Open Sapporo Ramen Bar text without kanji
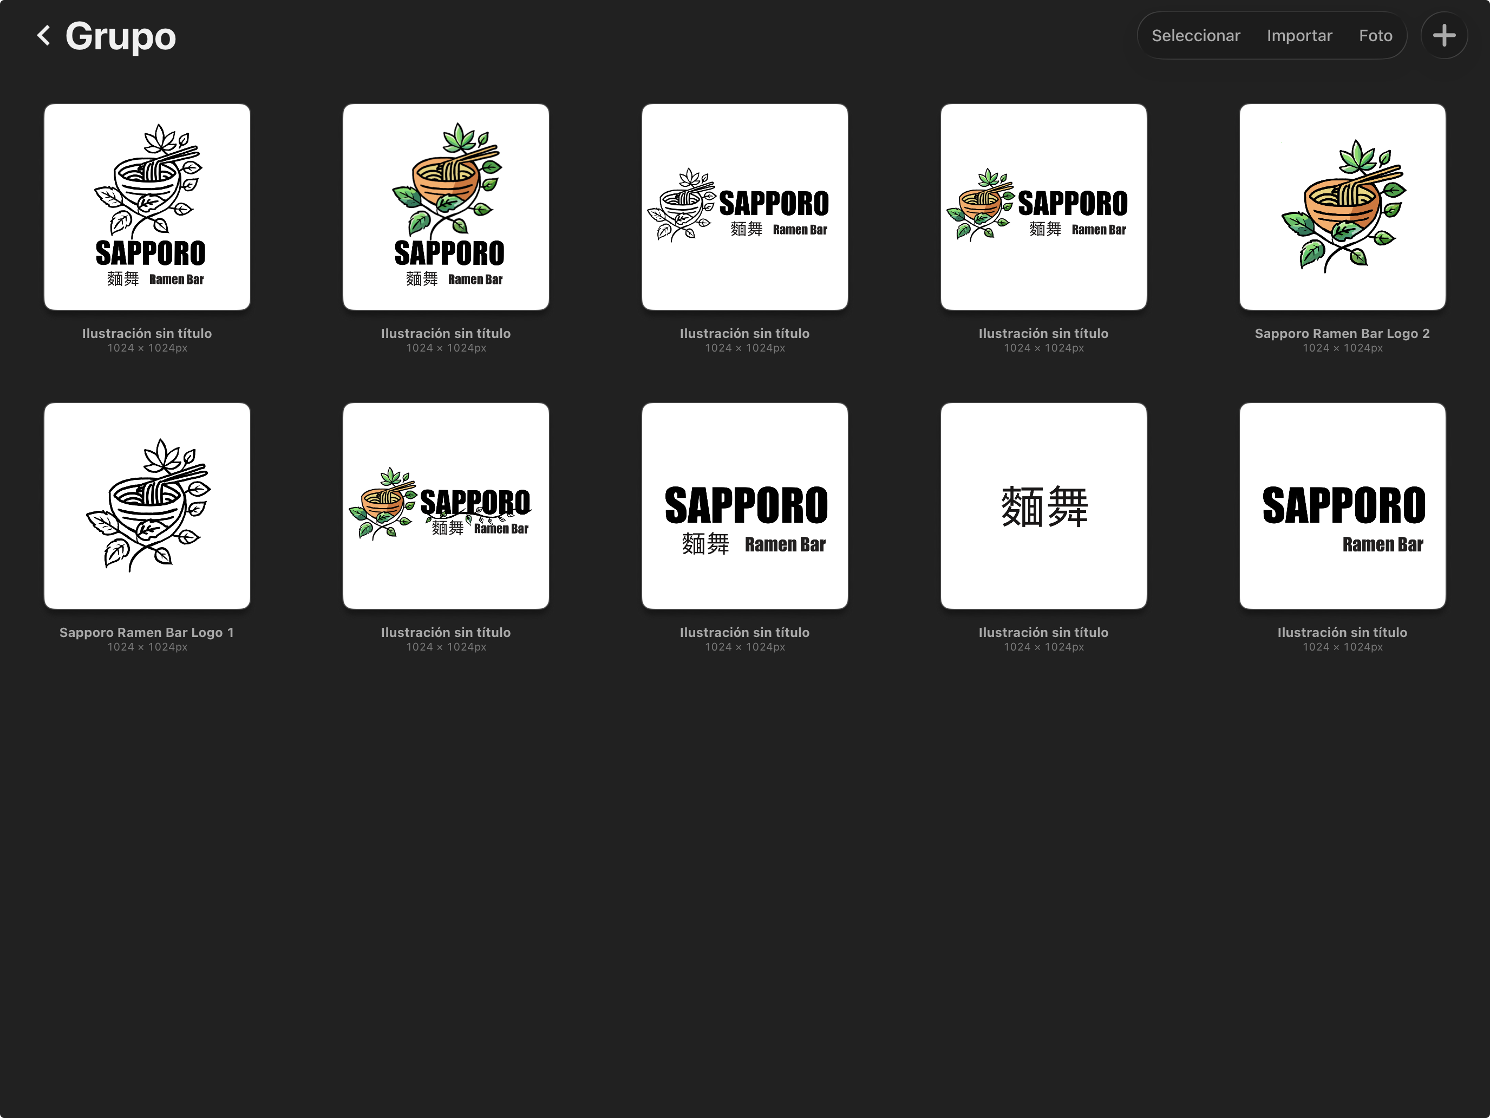This screenshot has width=1490, height=1118. coord(1342,506)
